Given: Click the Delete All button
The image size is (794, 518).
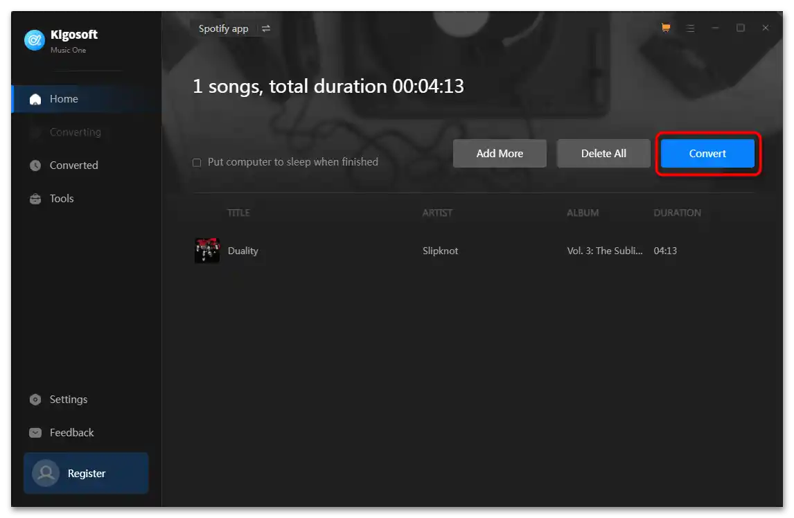Looking at the screenshot, I should [603, 154].
